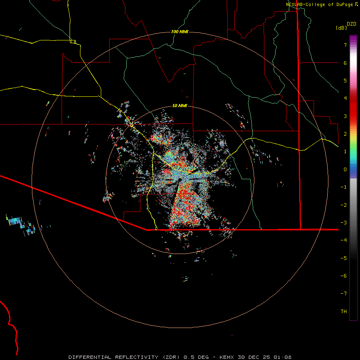Click the -7 value on color scale
This screenshot has height=360, width=360.
point(344,294)
